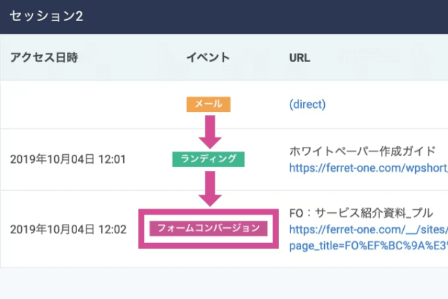Click the pink arrow below ランディング badge
This screenshot has height=299, width=448.
(x=209, y=188)
